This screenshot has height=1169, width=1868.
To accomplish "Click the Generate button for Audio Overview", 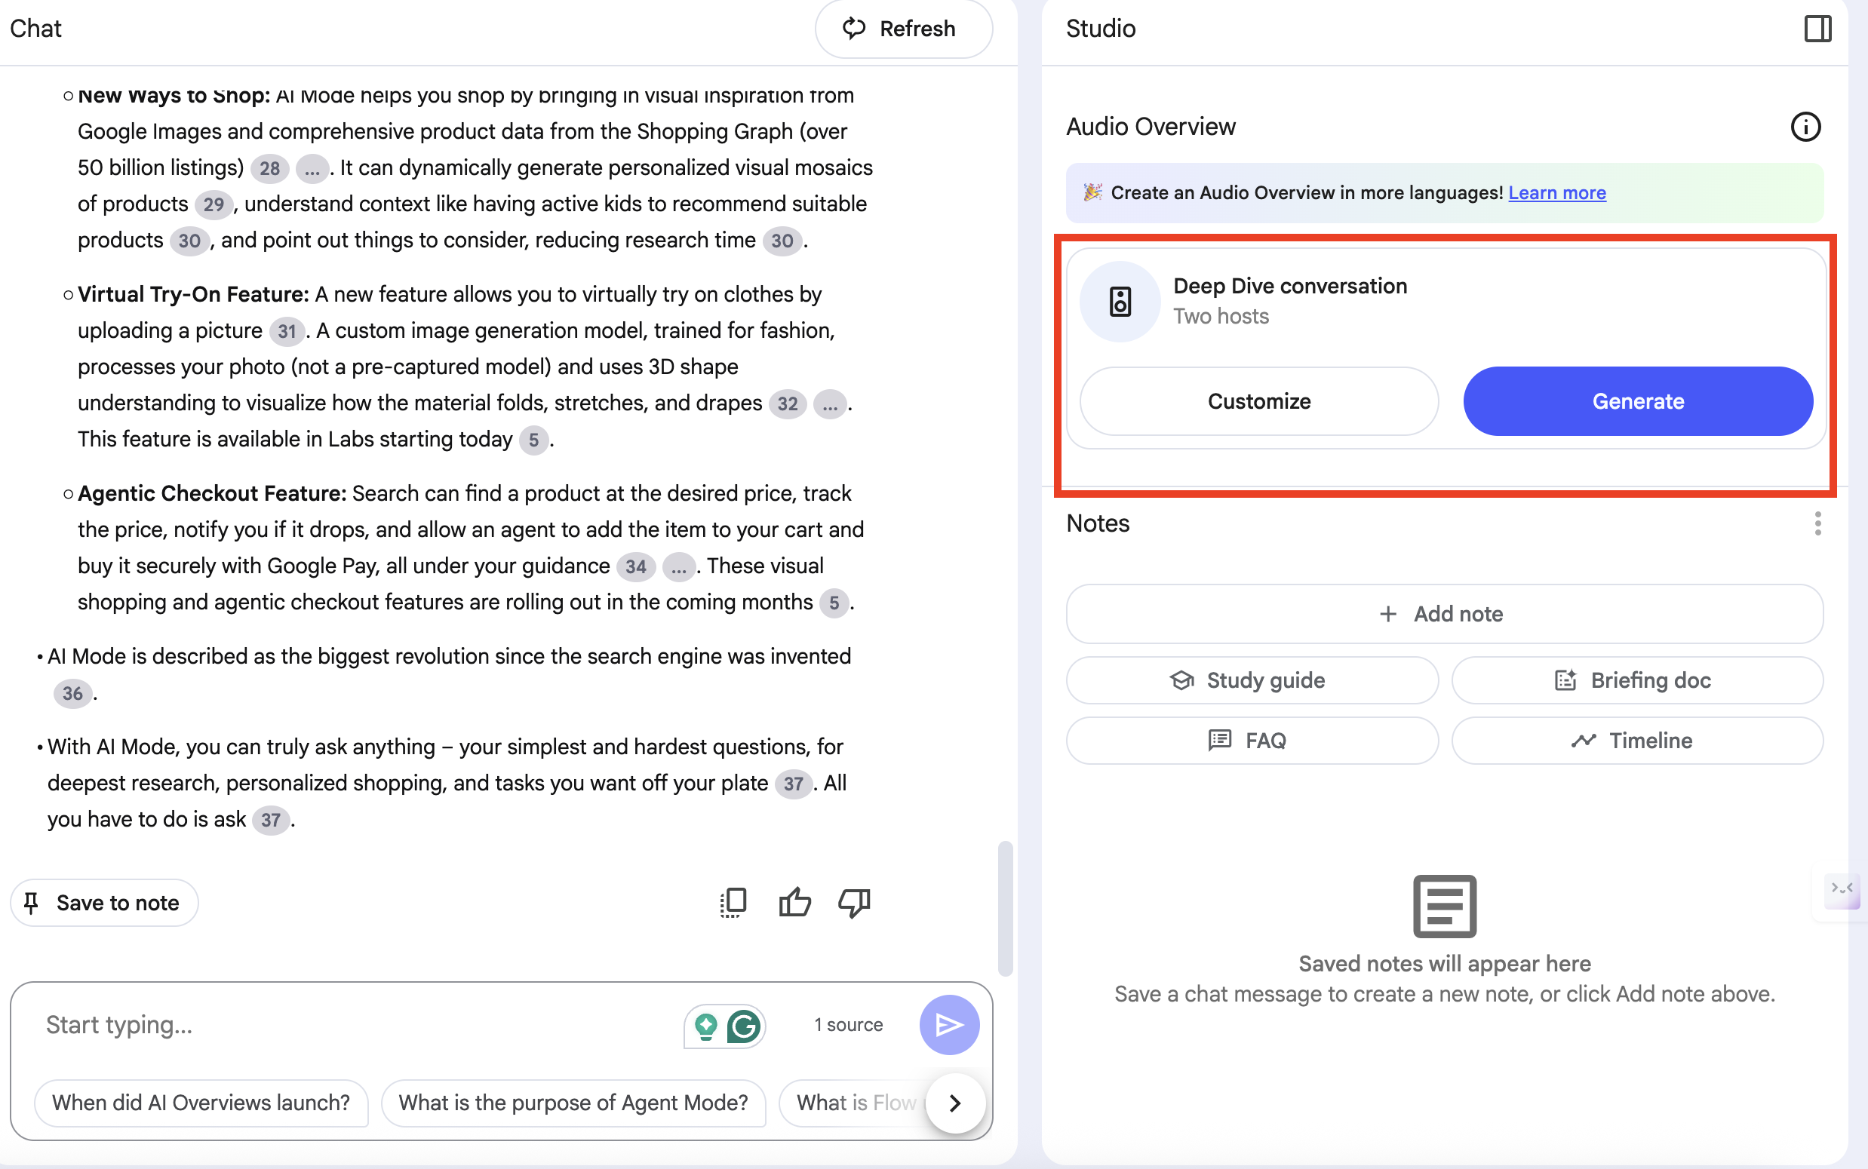I will click(x=1637, y=401).
